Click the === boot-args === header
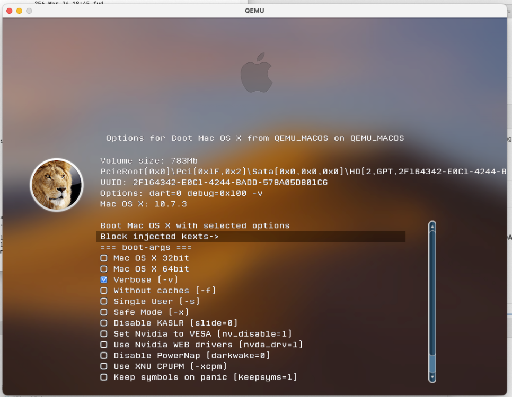Screen dimensions: 512x397 pyautogui.click(x=146, y=247)
